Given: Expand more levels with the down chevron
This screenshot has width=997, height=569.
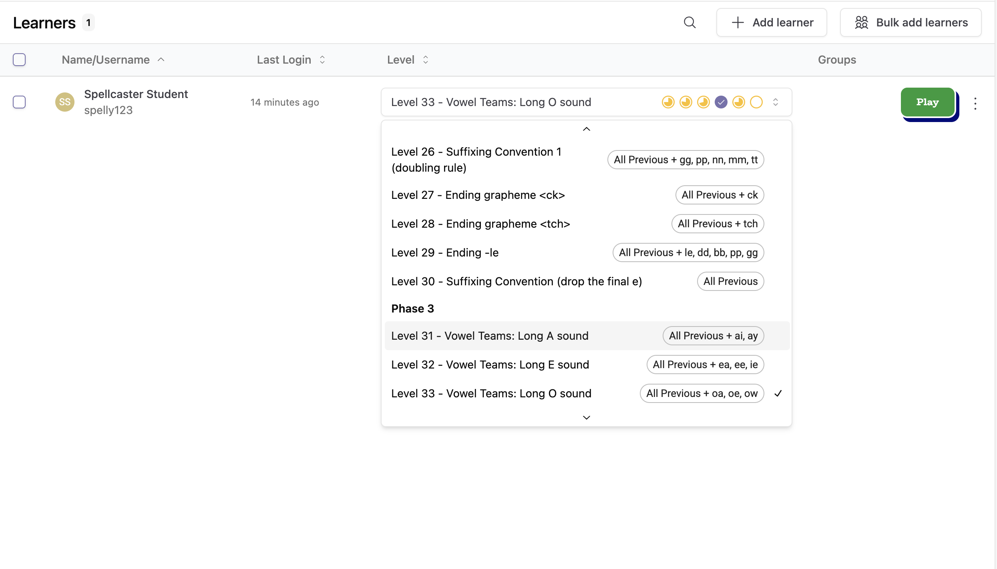Looking at the screenshot, I should (x=586, y=417).
